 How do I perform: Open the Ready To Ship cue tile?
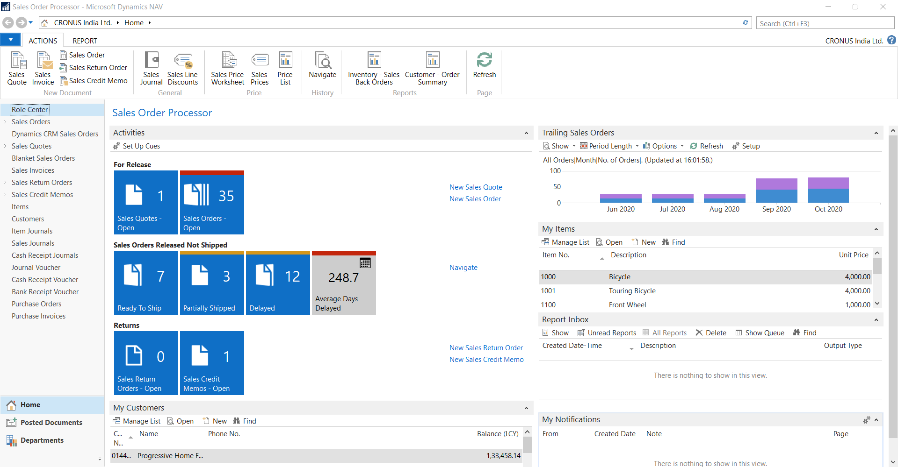[x=146, y=283]
